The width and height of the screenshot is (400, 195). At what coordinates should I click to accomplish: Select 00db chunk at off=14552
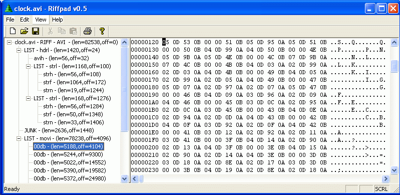[x=70, y=162]
